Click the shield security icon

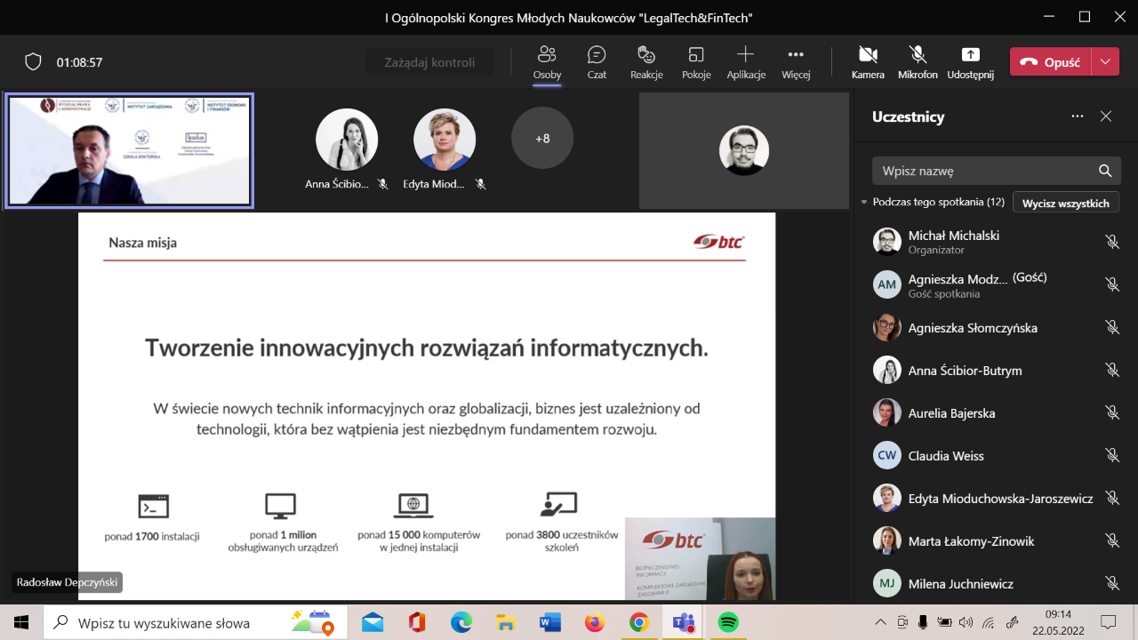33,62
